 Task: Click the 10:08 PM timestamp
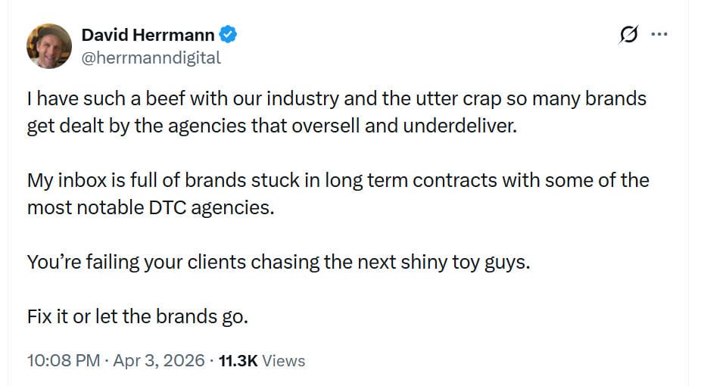[x=63, y=361]
